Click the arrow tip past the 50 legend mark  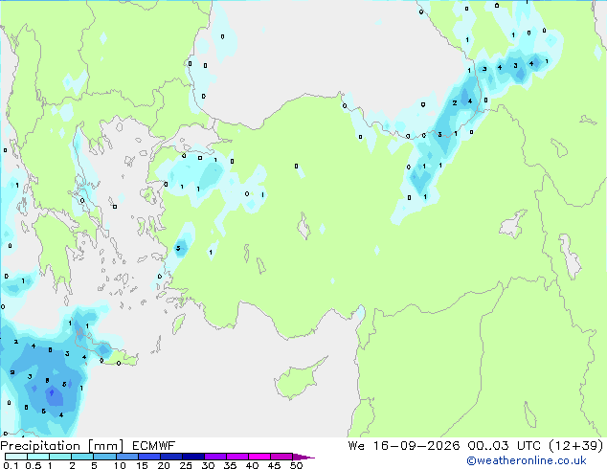[x=303, y=457]
